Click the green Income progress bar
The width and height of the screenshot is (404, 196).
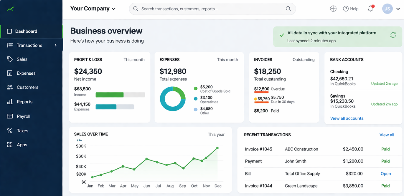pyautogui.click(x=110, y=95)
